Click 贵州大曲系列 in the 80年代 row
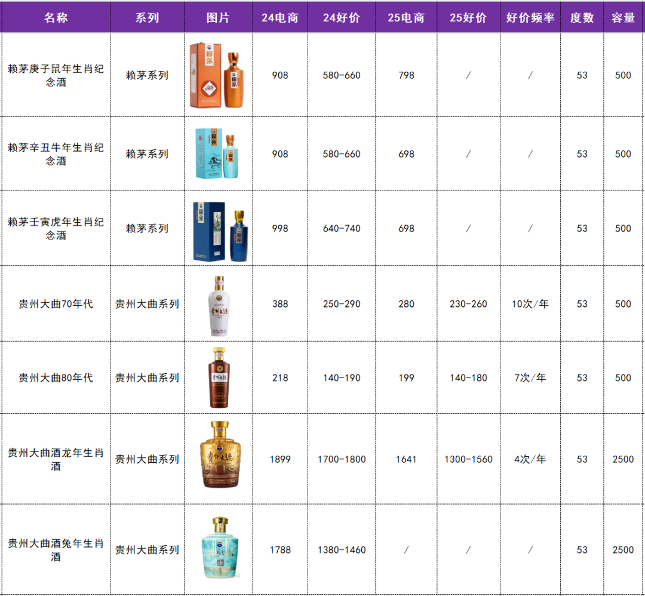The image size is (645, 596). click(x=147, y=377)
